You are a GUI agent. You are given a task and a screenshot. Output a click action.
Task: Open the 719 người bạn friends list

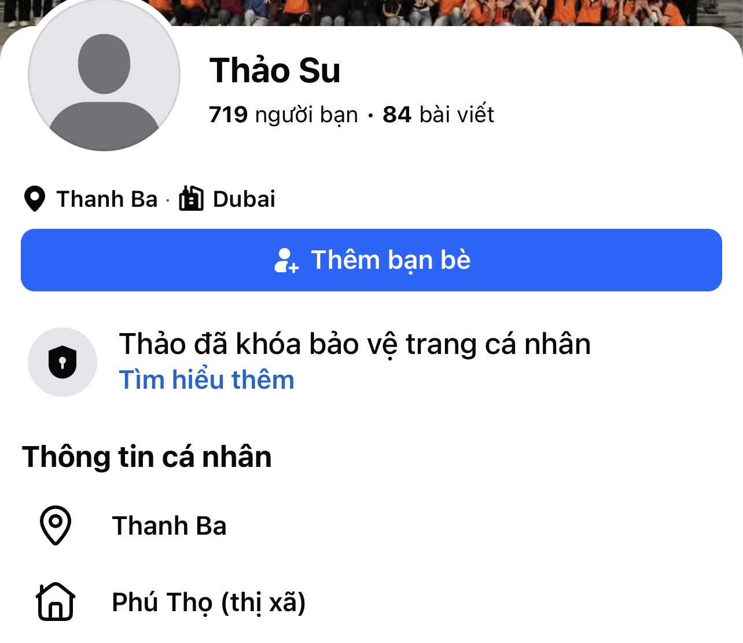coord(284,115)
